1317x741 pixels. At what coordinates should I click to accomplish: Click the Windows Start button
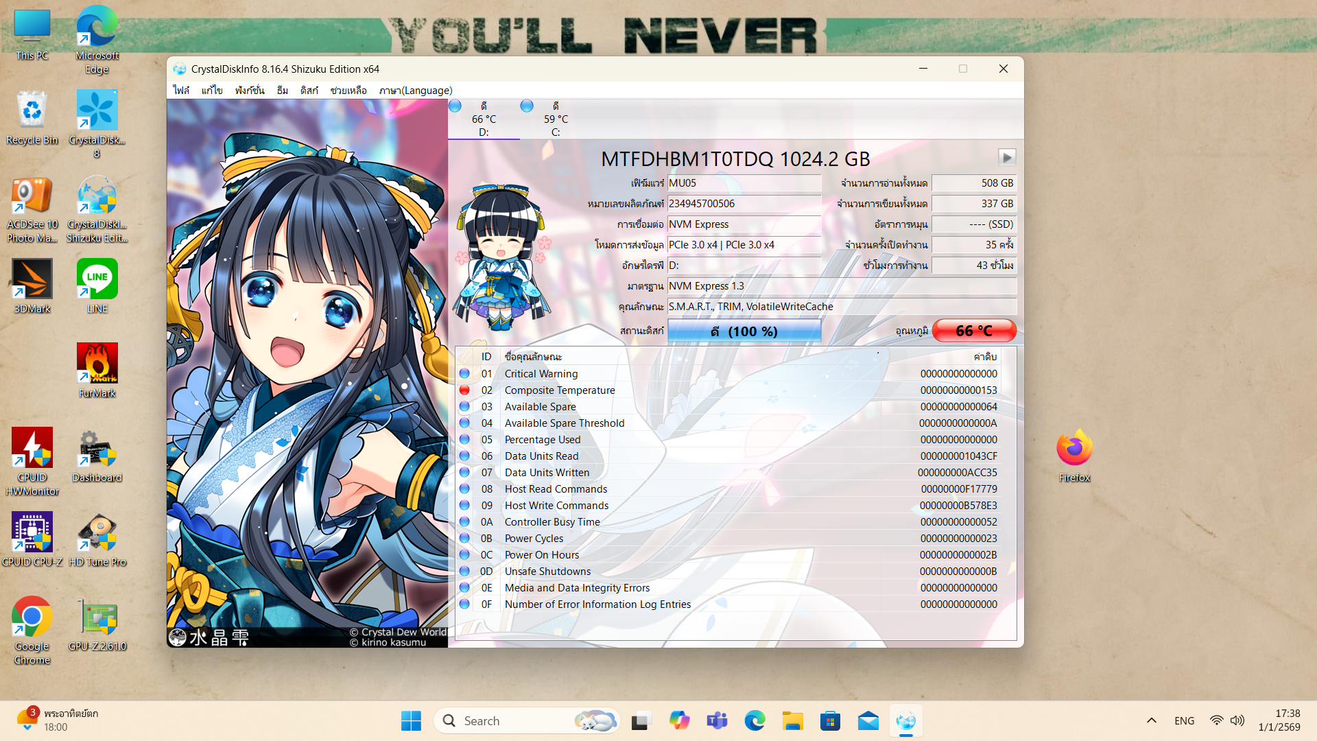coord(411,720)
